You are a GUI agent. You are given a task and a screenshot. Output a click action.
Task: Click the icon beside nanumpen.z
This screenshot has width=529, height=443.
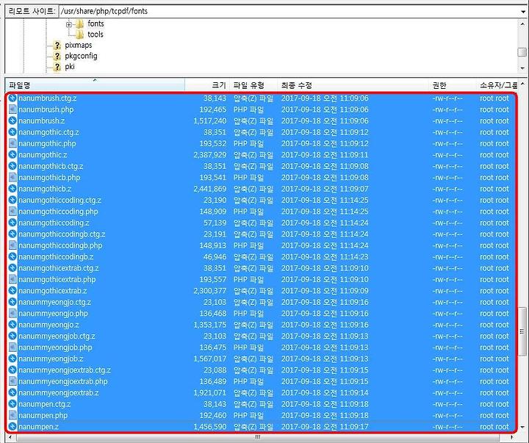(12, 427)
